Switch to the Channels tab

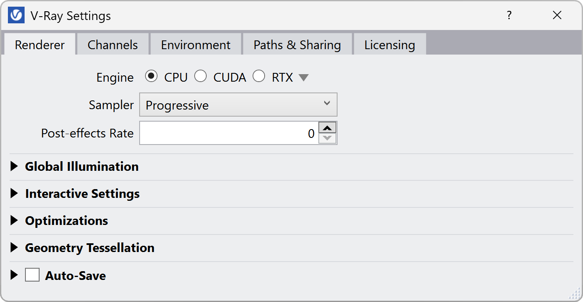(x=113, y=44)
